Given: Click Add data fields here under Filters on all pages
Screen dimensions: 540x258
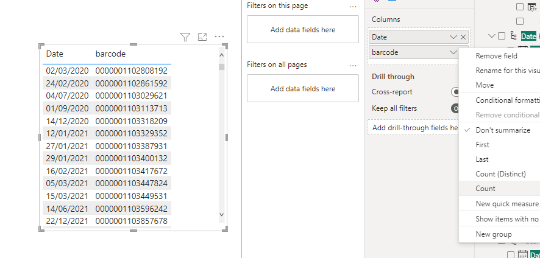Looking at the screenshot, I should pyautogui.click(x=303, y=89).
